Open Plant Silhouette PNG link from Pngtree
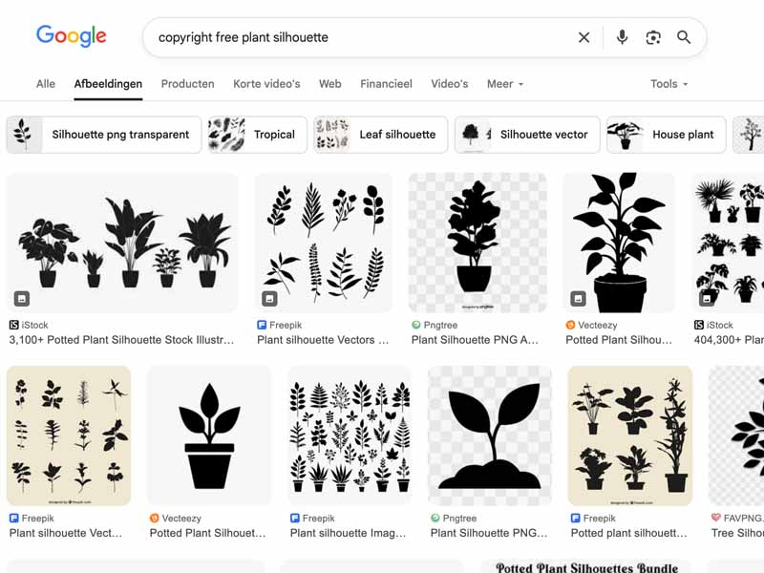 pyautogui.click(x=475, y=339)
